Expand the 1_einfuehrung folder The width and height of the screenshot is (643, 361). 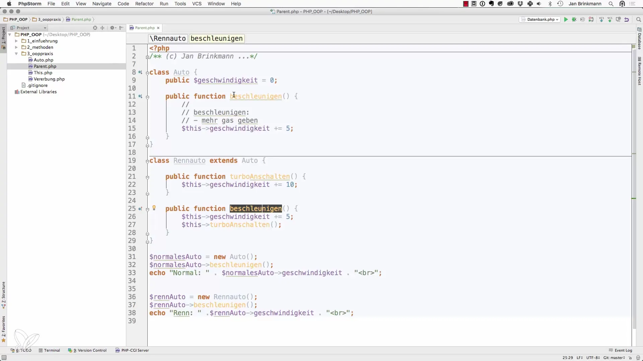point(16,41)
